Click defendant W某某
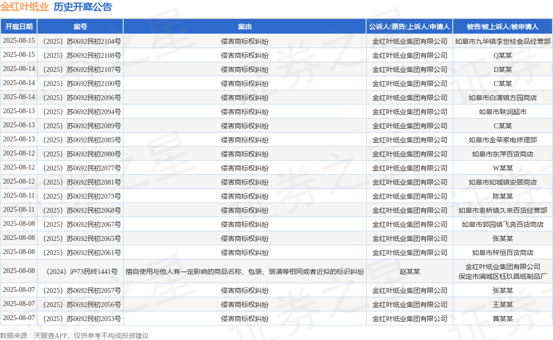The height and width of the screenshot is (340, 553). click(x=502, y=168)
